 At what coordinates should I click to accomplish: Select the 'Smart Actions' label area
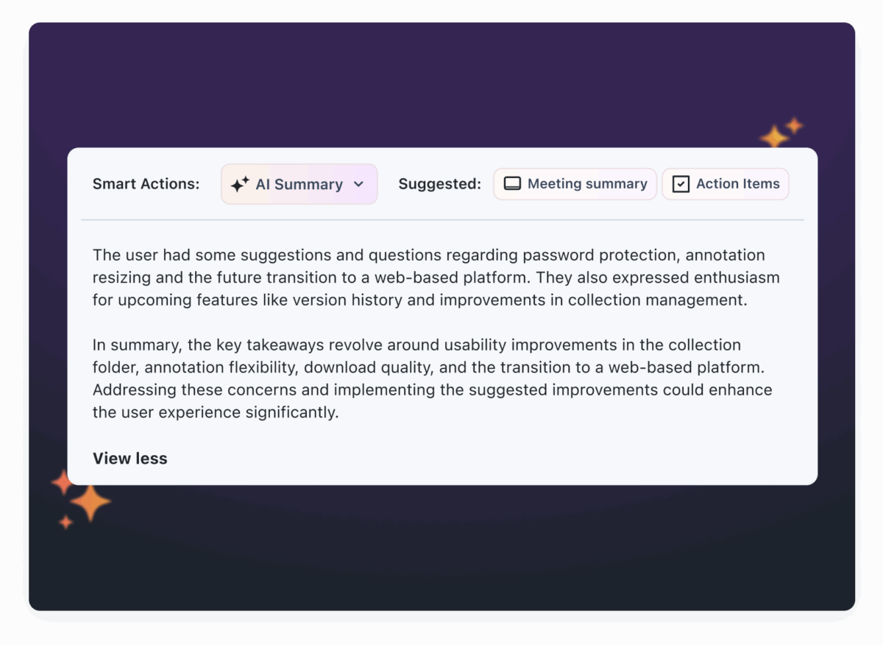click(146, 184)
